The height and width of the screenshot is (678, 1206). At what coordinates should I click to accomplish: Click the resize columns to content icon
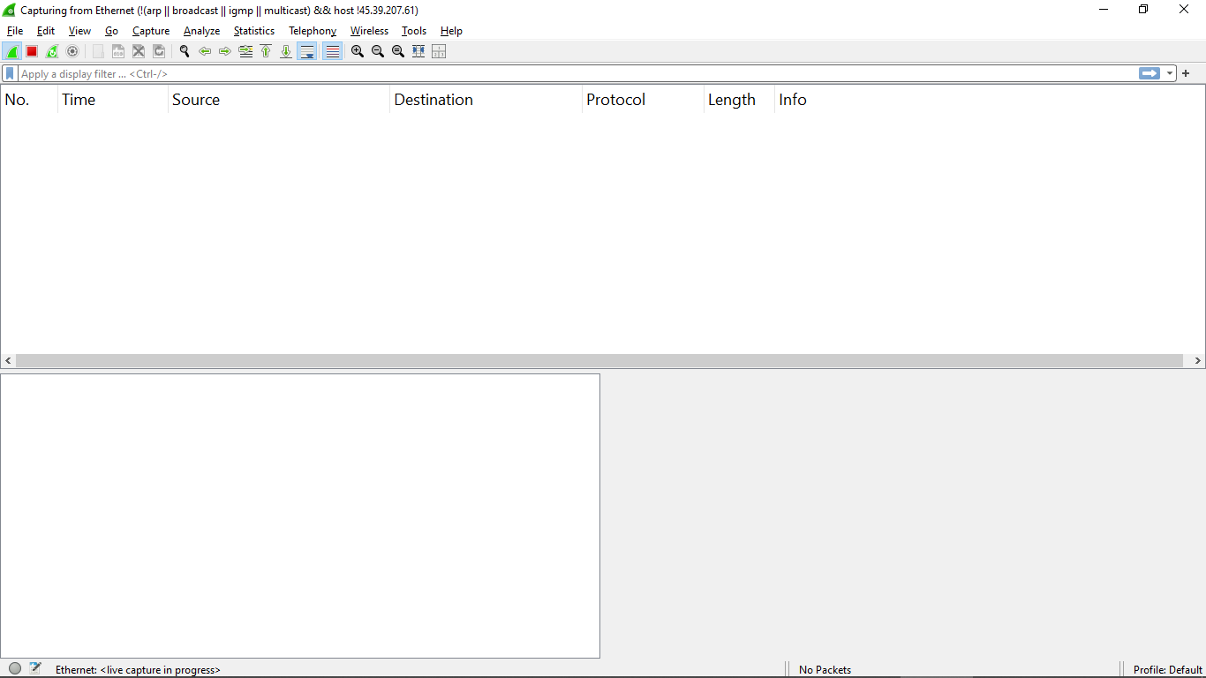pos(418,51)
